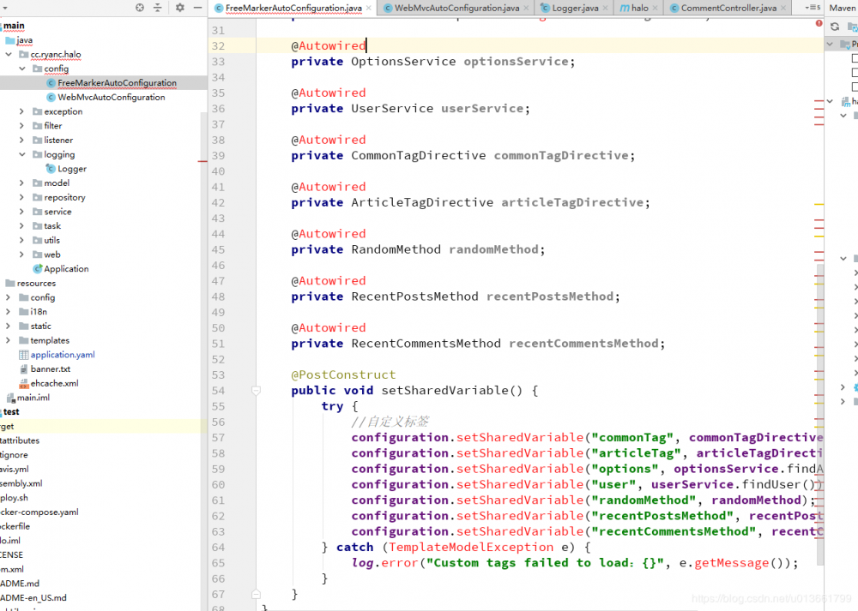Collapse the config package folder
This screenshot has height=611, width=858.
pyautogui.click(x=22, y=69)
